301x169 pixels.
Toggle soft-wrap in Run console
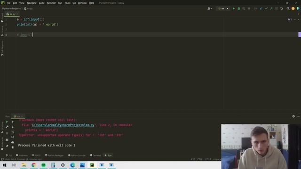point(13,132)
